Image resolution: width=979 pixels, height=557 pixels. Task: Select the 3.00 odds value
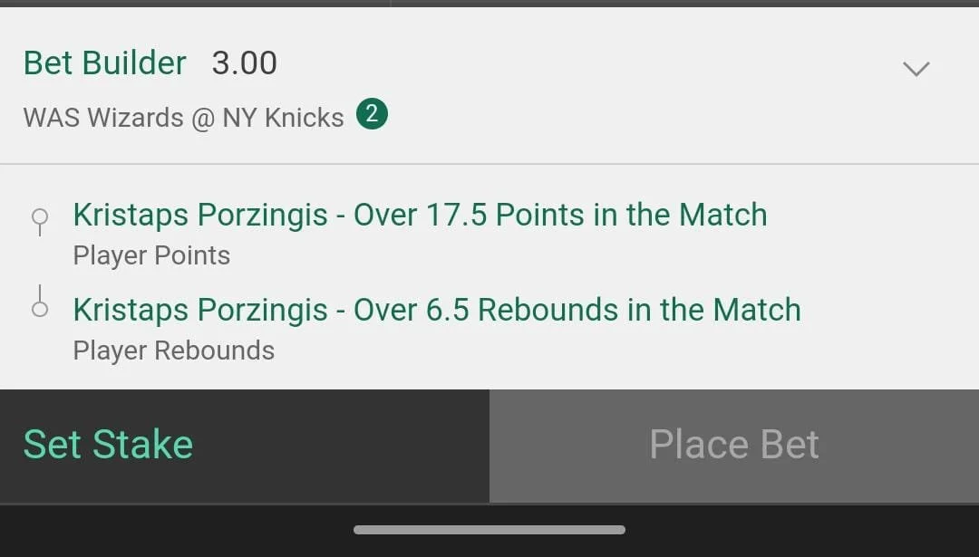click(x=244, y=63)
